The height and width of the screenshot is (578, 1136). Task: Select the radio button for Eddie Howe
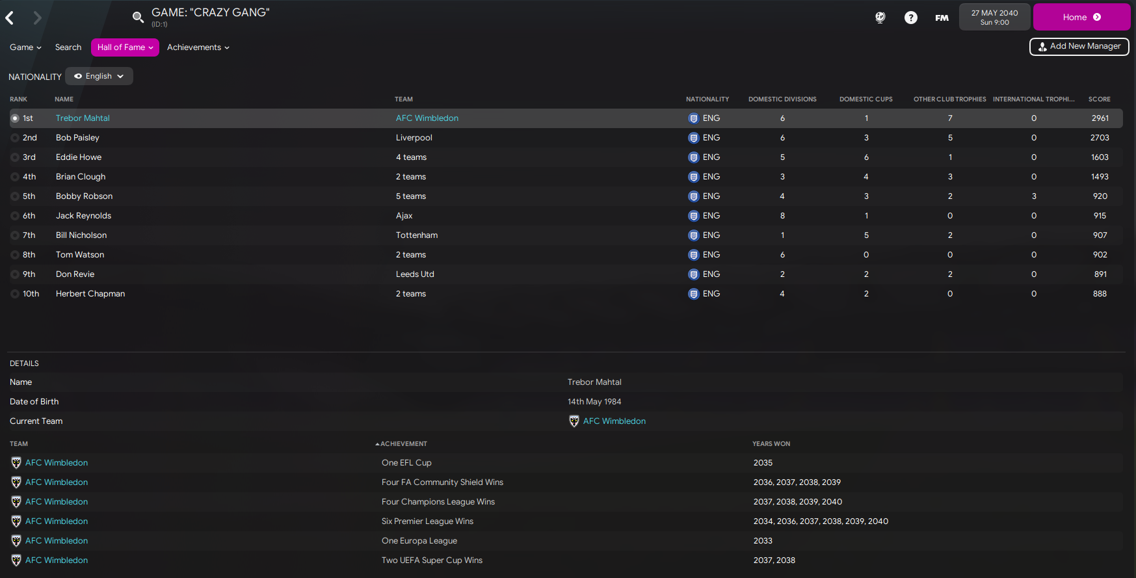point(15,157)
